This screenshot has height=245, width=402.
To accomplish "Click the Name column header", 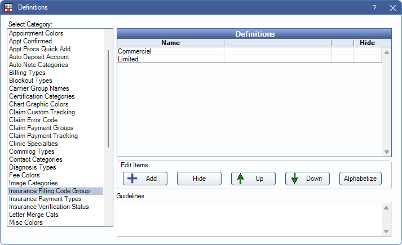I will tap(170, 43).
